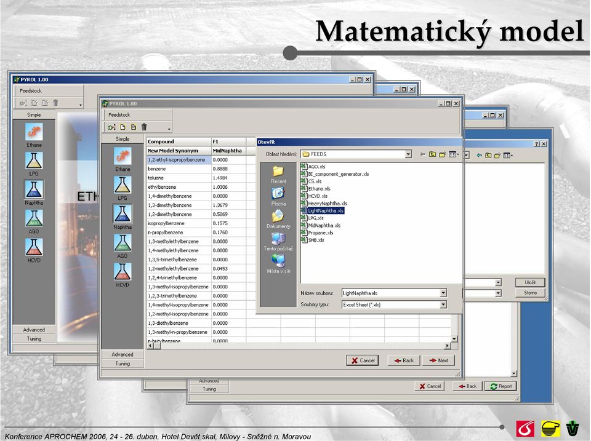591x441 pixels.
Task: Select the Naphtha flask icon beside the compound table
Action: click(123, 213)
